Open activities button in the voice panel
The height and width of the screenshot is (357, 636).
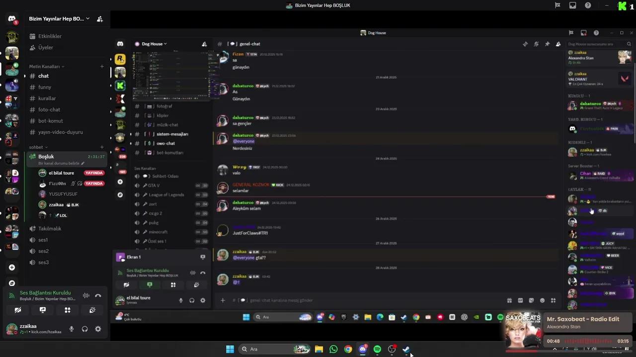point(68,310)
